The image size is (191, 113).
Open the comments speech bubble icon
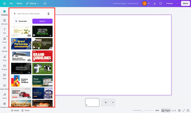coord(161,3)
